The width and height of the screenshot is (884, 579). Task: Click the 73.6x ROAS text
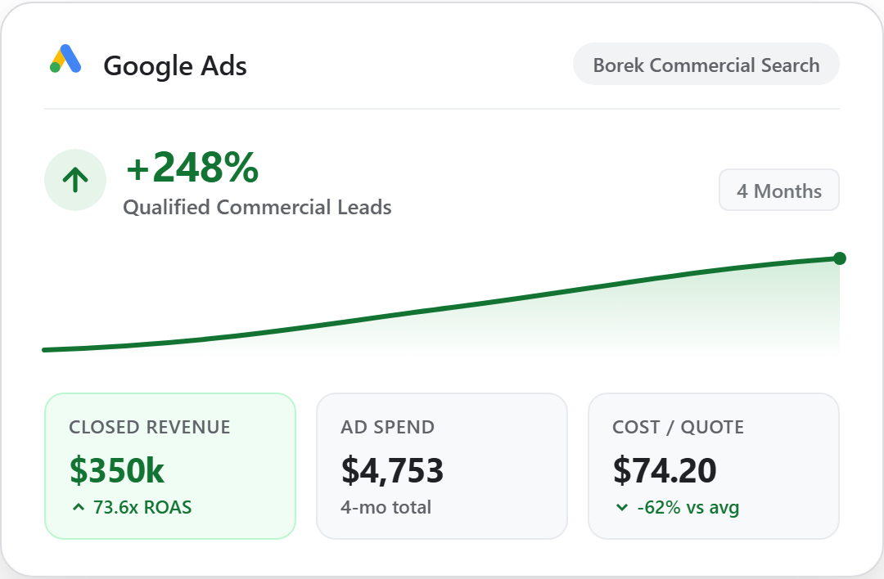(142, 508)
